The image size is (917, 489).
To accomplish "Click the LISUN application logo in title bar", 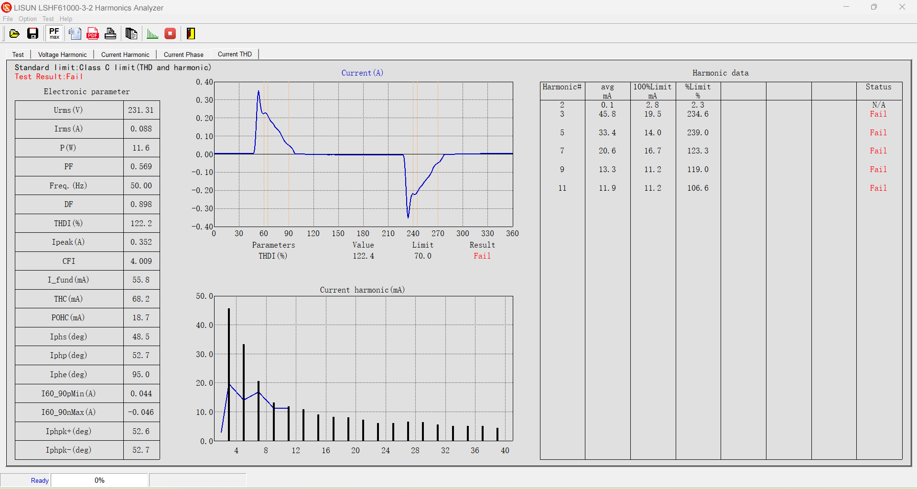I will [7, 8].
